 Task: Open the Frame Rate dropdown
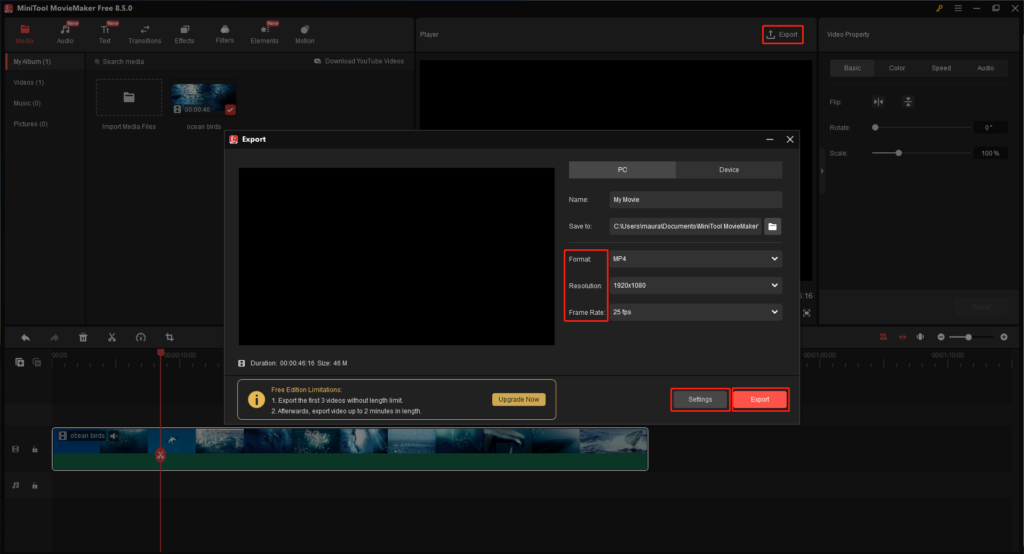tap(695, 312)
